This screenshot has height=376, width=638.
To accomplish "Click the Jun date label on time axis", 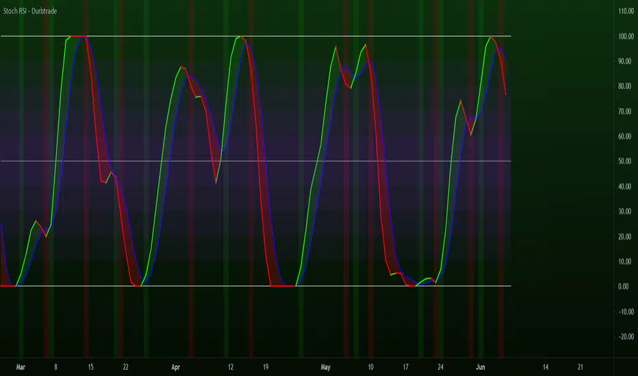I will pyautogui.click(x=481, y=367).
